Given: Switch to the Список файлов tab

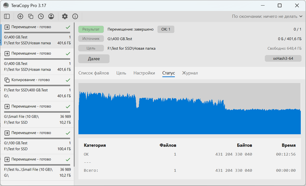Looking at the screenshot, I should pos(94,73).
